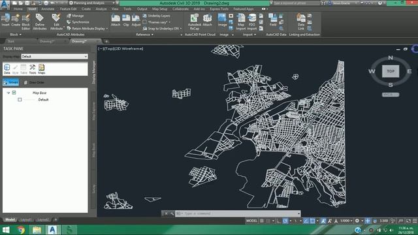Click Synchronize attributes in the ribbon
418x235 pixels.
tap(78, 22)
